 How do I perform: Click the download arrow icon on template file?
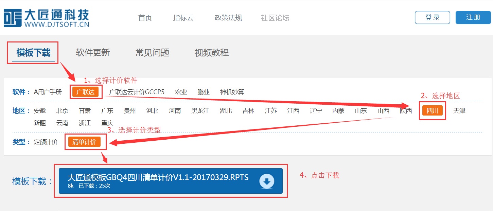267,181
